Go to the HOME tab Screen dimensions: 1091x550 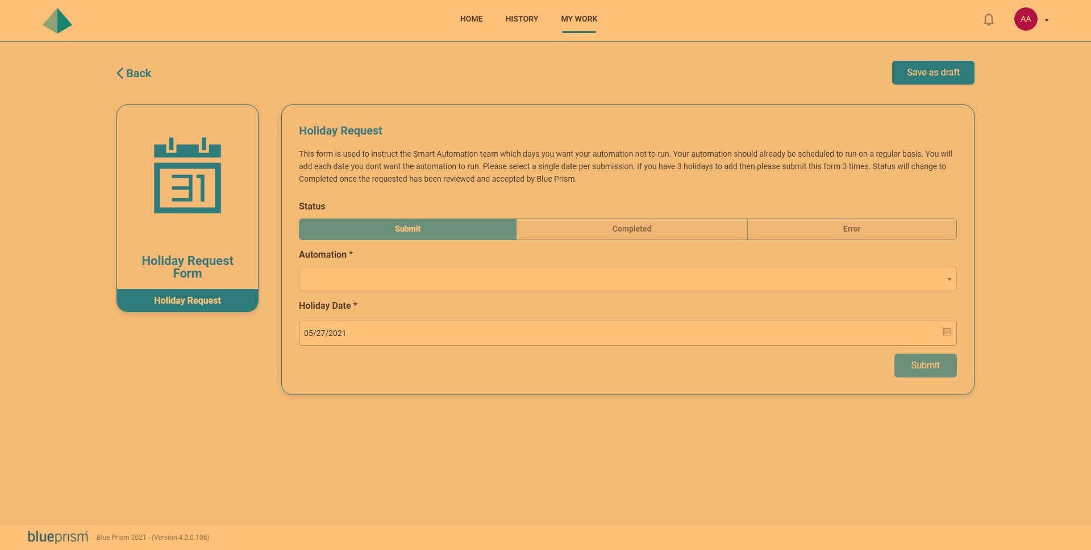(x=471, y=19)
